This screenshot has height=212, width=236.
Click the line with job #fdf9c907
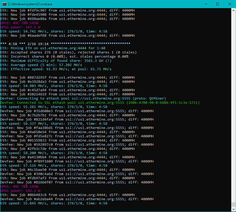point(67,10)
